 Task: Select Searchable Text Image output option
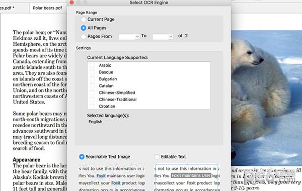(82, 157)
